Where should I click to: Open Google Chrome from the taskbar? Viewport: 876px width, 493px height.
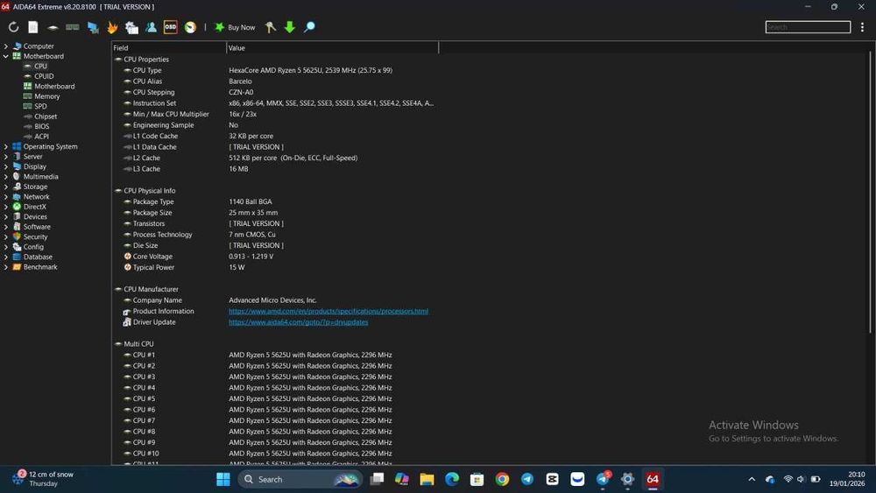point(502,479)
